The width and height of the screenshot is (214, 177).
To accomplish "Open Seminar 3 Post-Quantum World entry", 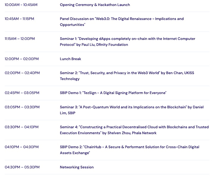I will tap(132, 110).
